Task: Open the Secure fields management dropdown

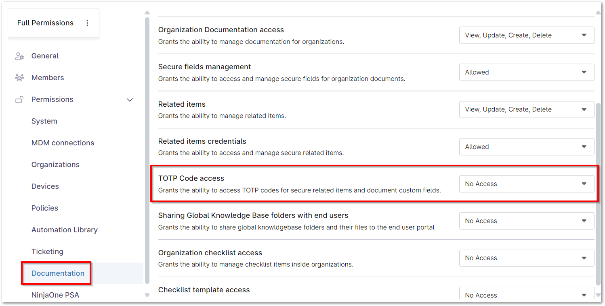Action: click(526, 72)
